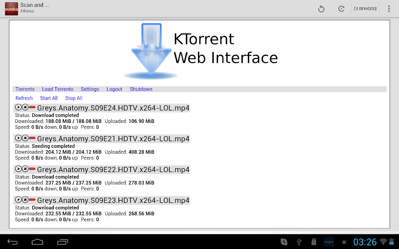Tap the KTorrent arrow logo
Screen dimensions: 399x249
coord(151,51)
